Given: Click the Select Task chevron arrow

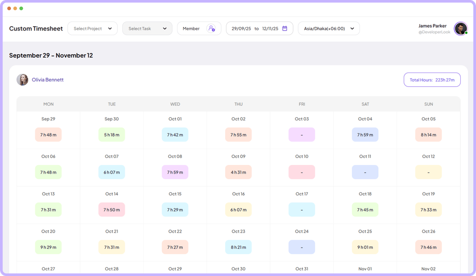Looking at the screenshot, I should (165, 29).
